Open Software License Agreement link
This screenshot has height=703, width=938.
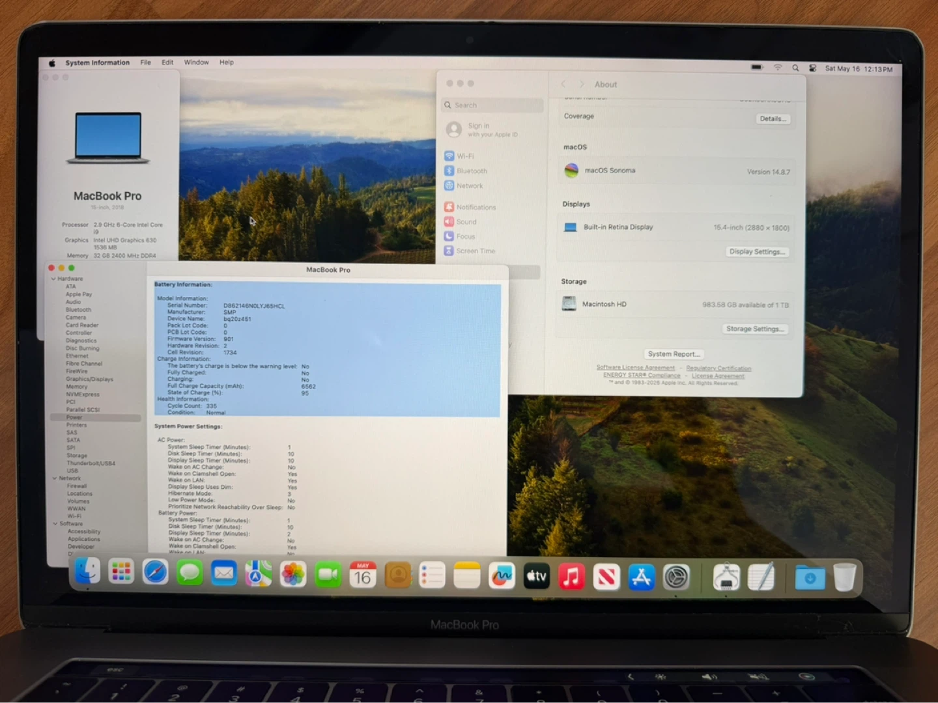tap(636, 368)
